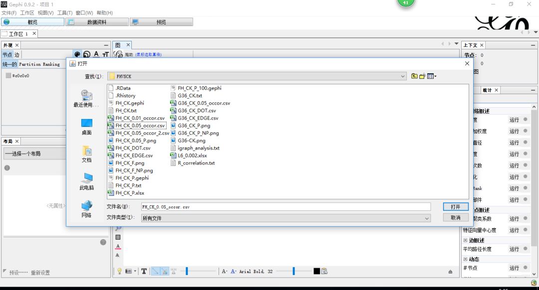Open 工具(T) menu
Viewport: 539px width, 290px height.
pos(64,12)
